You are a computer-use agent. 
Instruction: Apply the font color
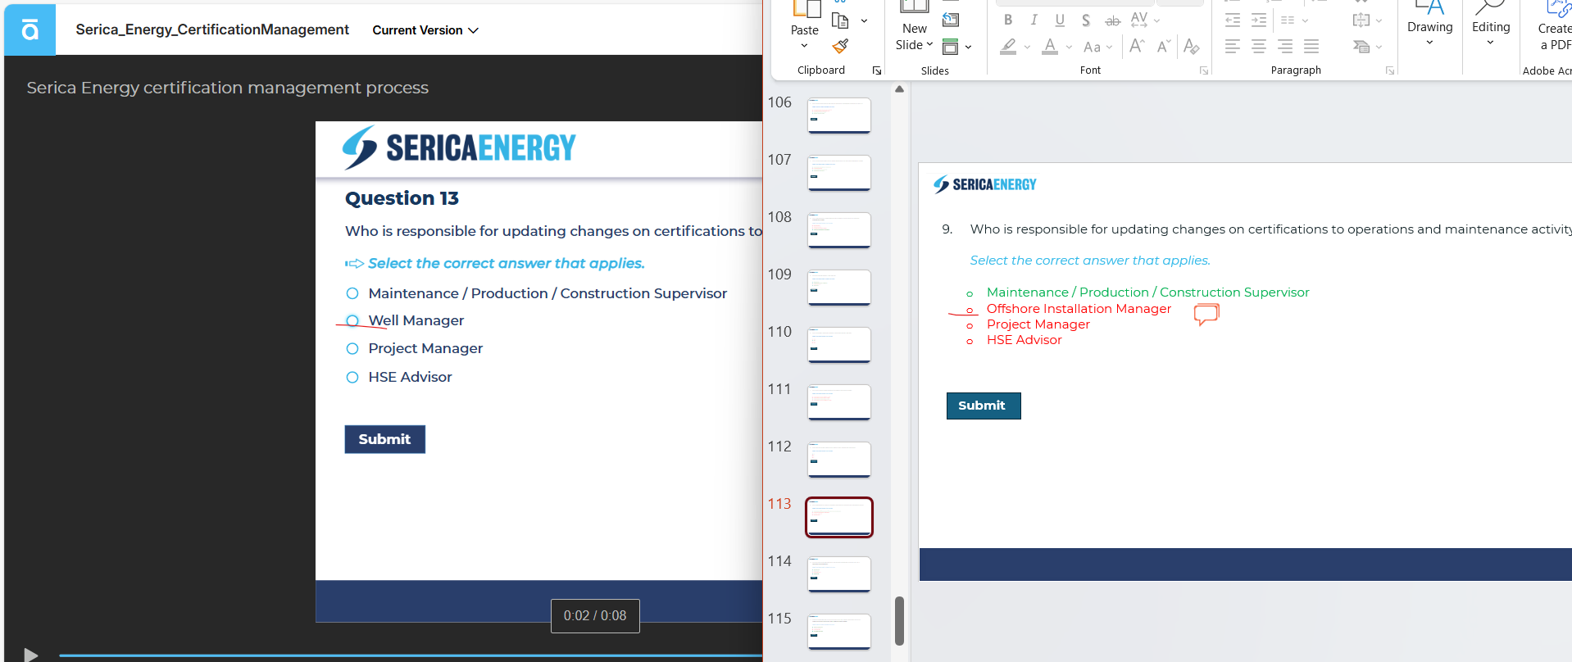point(1051,47)
